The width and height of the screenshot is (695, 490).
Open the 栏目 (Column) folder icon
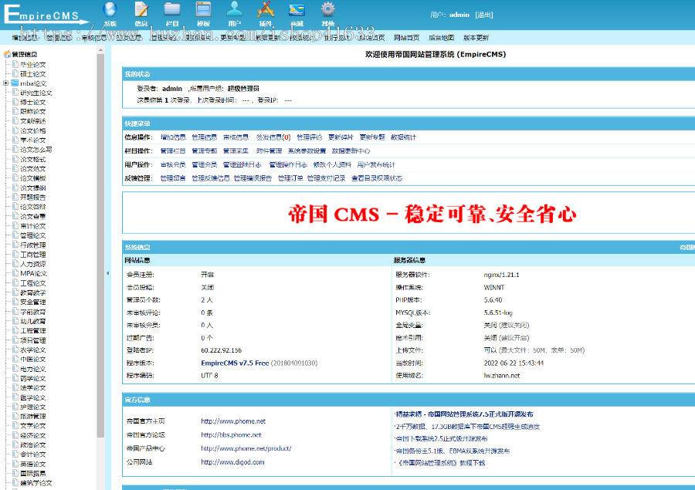coord(172,10)
